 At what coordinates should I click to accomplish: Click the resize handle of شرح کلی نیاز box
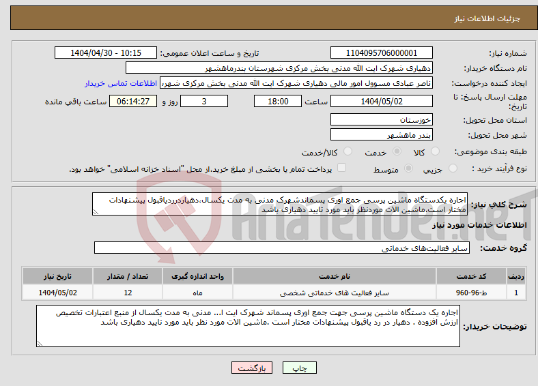(96, 212)
